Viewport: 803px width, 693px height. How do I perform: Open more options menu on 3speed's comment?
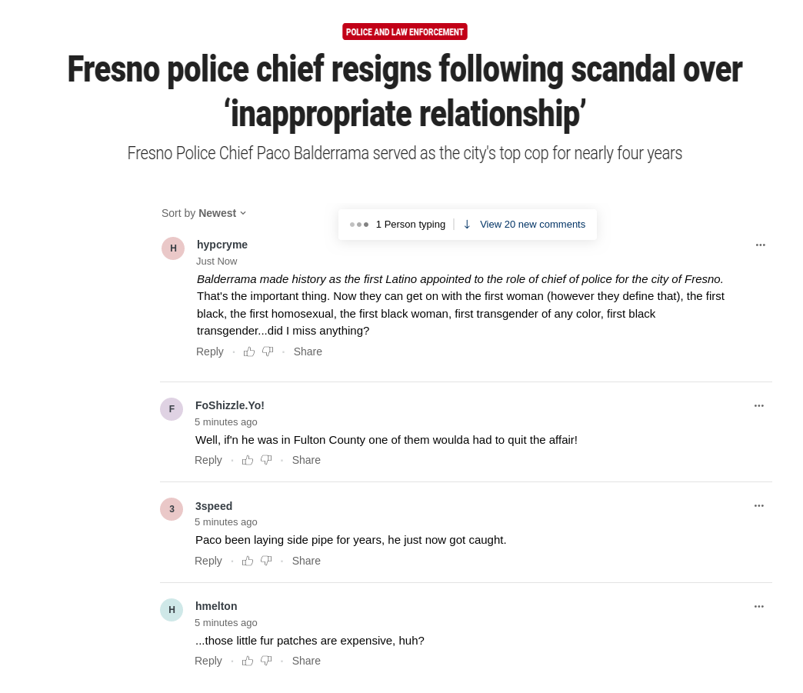tap(759, 505)
